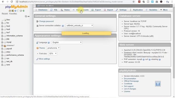The height and width of the screenshot is (98, 175).
Task: Show the Recent tables list
Action: (x=5, y=14)
